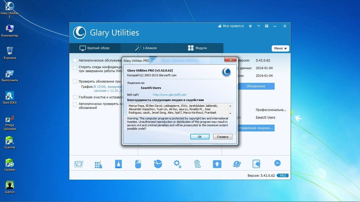Click the Glary logo in About dialog
The width and height of the screenshot is (360, 202).
226,72
